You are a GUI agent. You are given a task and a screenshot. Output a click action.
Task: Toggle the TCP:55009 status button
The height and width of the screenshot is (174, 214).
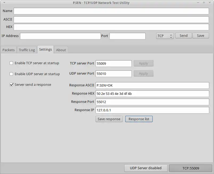[x=191, y=168]
